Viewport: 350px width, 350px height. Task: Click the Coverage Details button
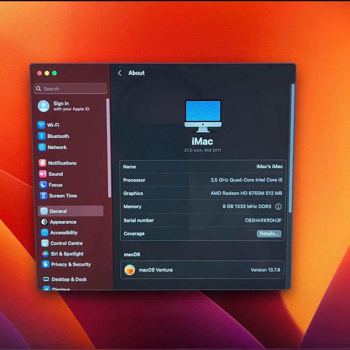(x=269, y=234)
